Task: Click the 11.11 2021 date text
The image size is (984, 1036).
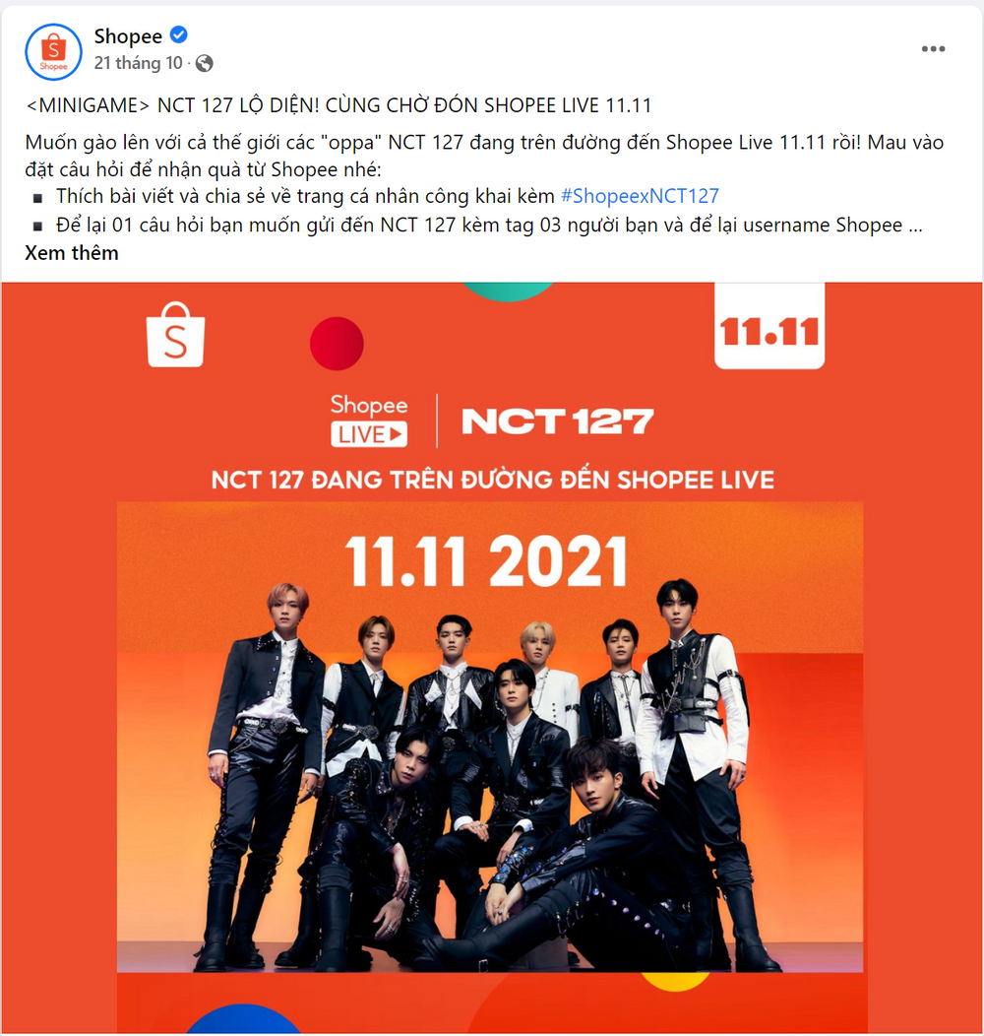Action: [x=486, y=562]
